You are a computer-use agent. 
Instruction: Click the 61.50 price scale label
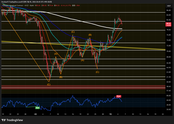click(169, 77)
